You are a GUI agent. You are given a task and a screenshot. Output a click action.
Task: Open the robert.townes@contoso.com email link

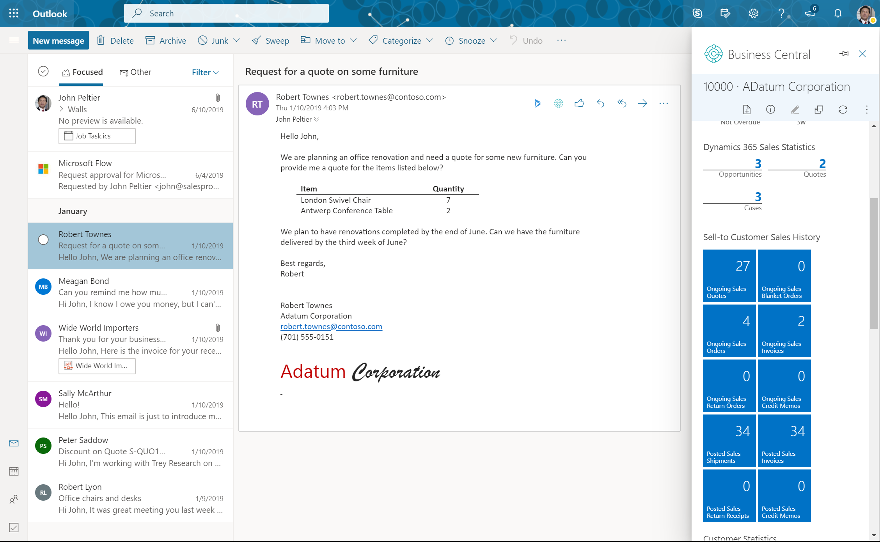coord(331,326)
